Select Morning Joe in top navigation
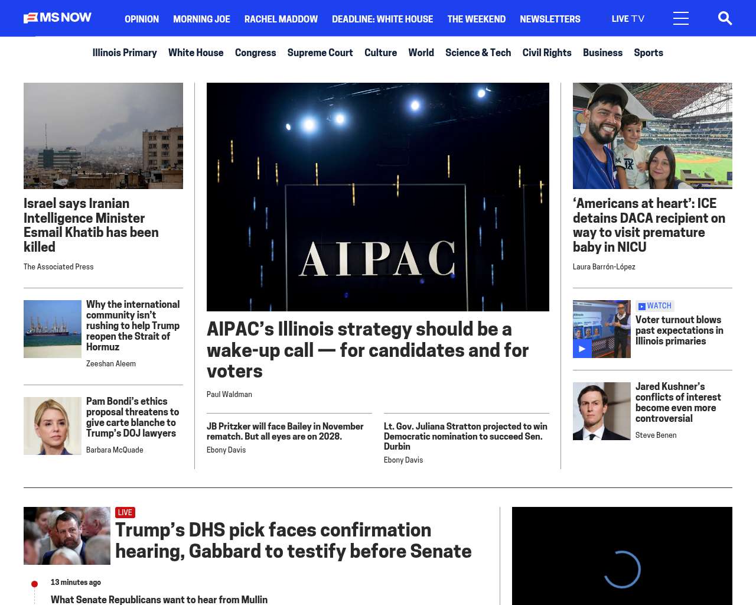 point(201,19)
